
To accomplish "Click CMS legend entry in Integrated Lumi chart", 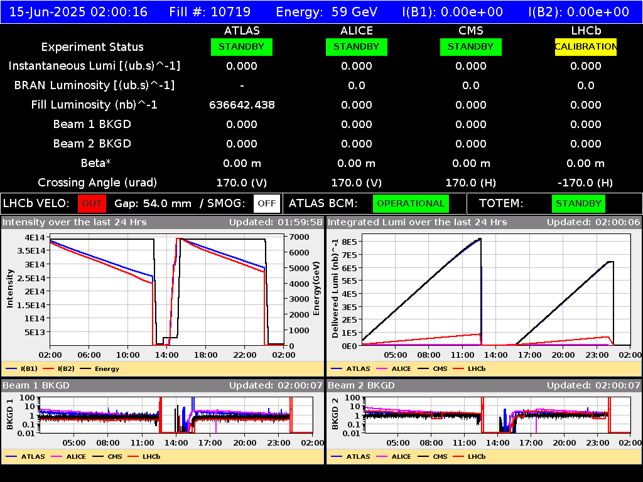I will [x=433, y=369].
